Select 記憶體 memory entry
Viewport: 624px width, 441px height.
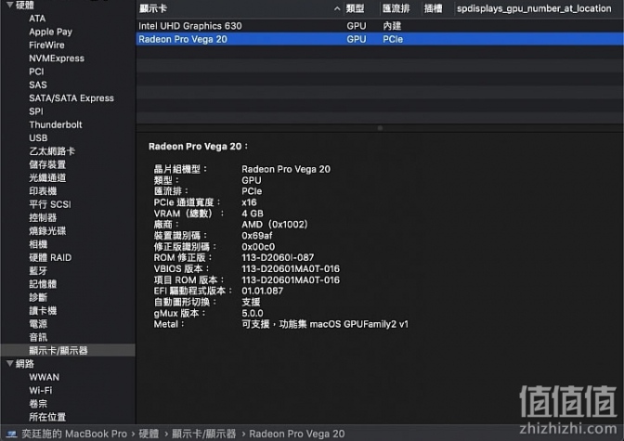(43, 284)
